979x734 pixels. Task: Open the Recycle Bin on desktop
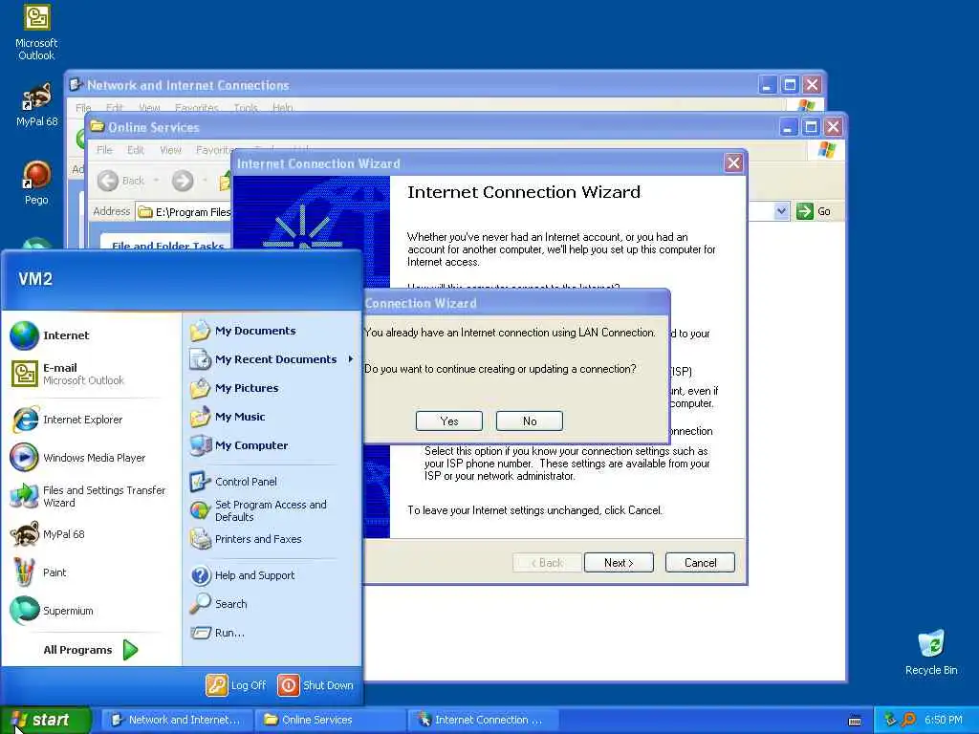[x=931, y=652]
